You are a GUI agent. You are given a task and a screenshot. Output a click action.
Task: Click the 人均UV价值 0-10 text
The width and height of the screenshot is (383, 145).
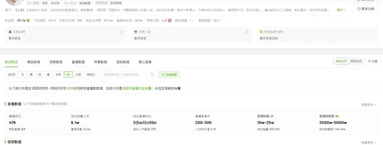(205, 129)
